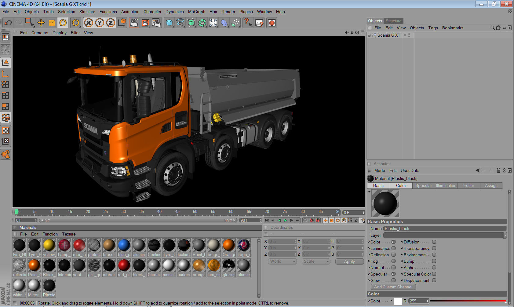The height and width of the screenshot is (307, 514).
Task: Click the Spline curve tool icon
Action: (x=180, y=23)
